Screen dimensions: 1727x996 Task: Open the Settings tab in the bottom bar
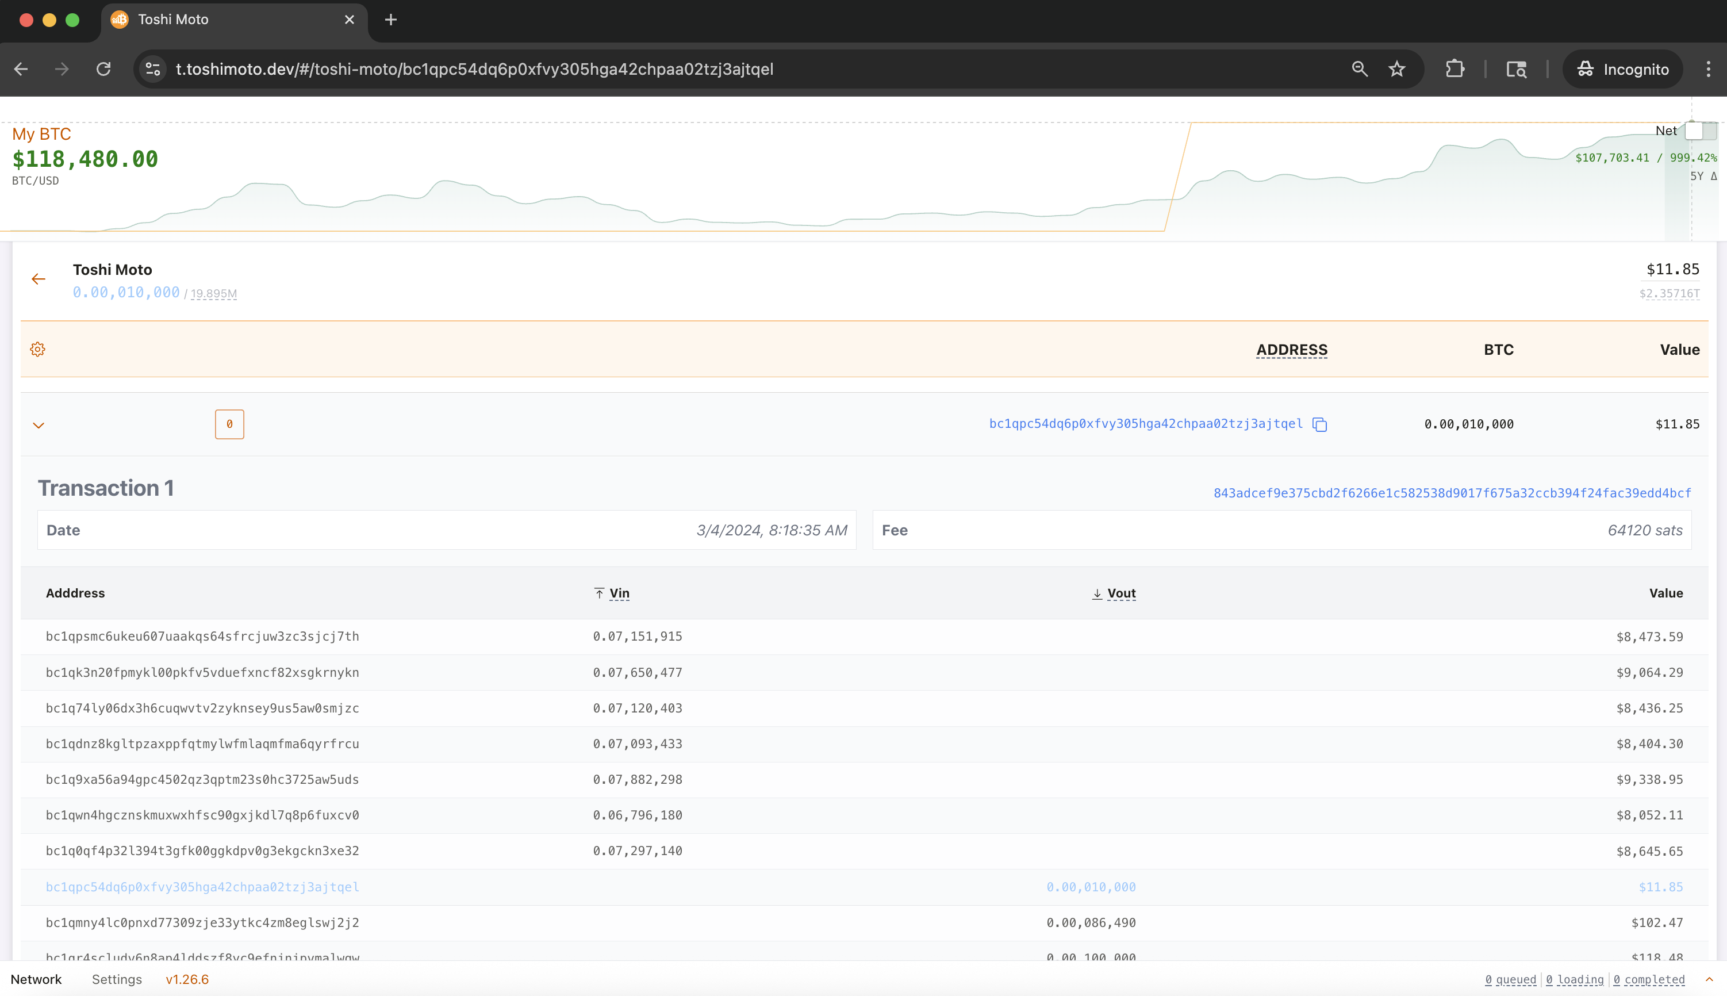pyautogui.click(x=117, y=979)
